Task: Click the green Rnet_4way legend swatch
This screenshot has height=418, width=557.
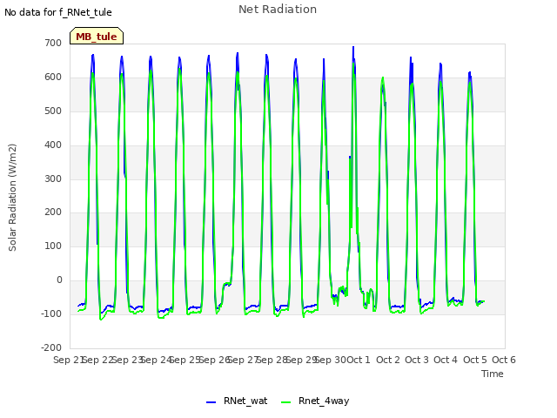Action: point(286,402)
